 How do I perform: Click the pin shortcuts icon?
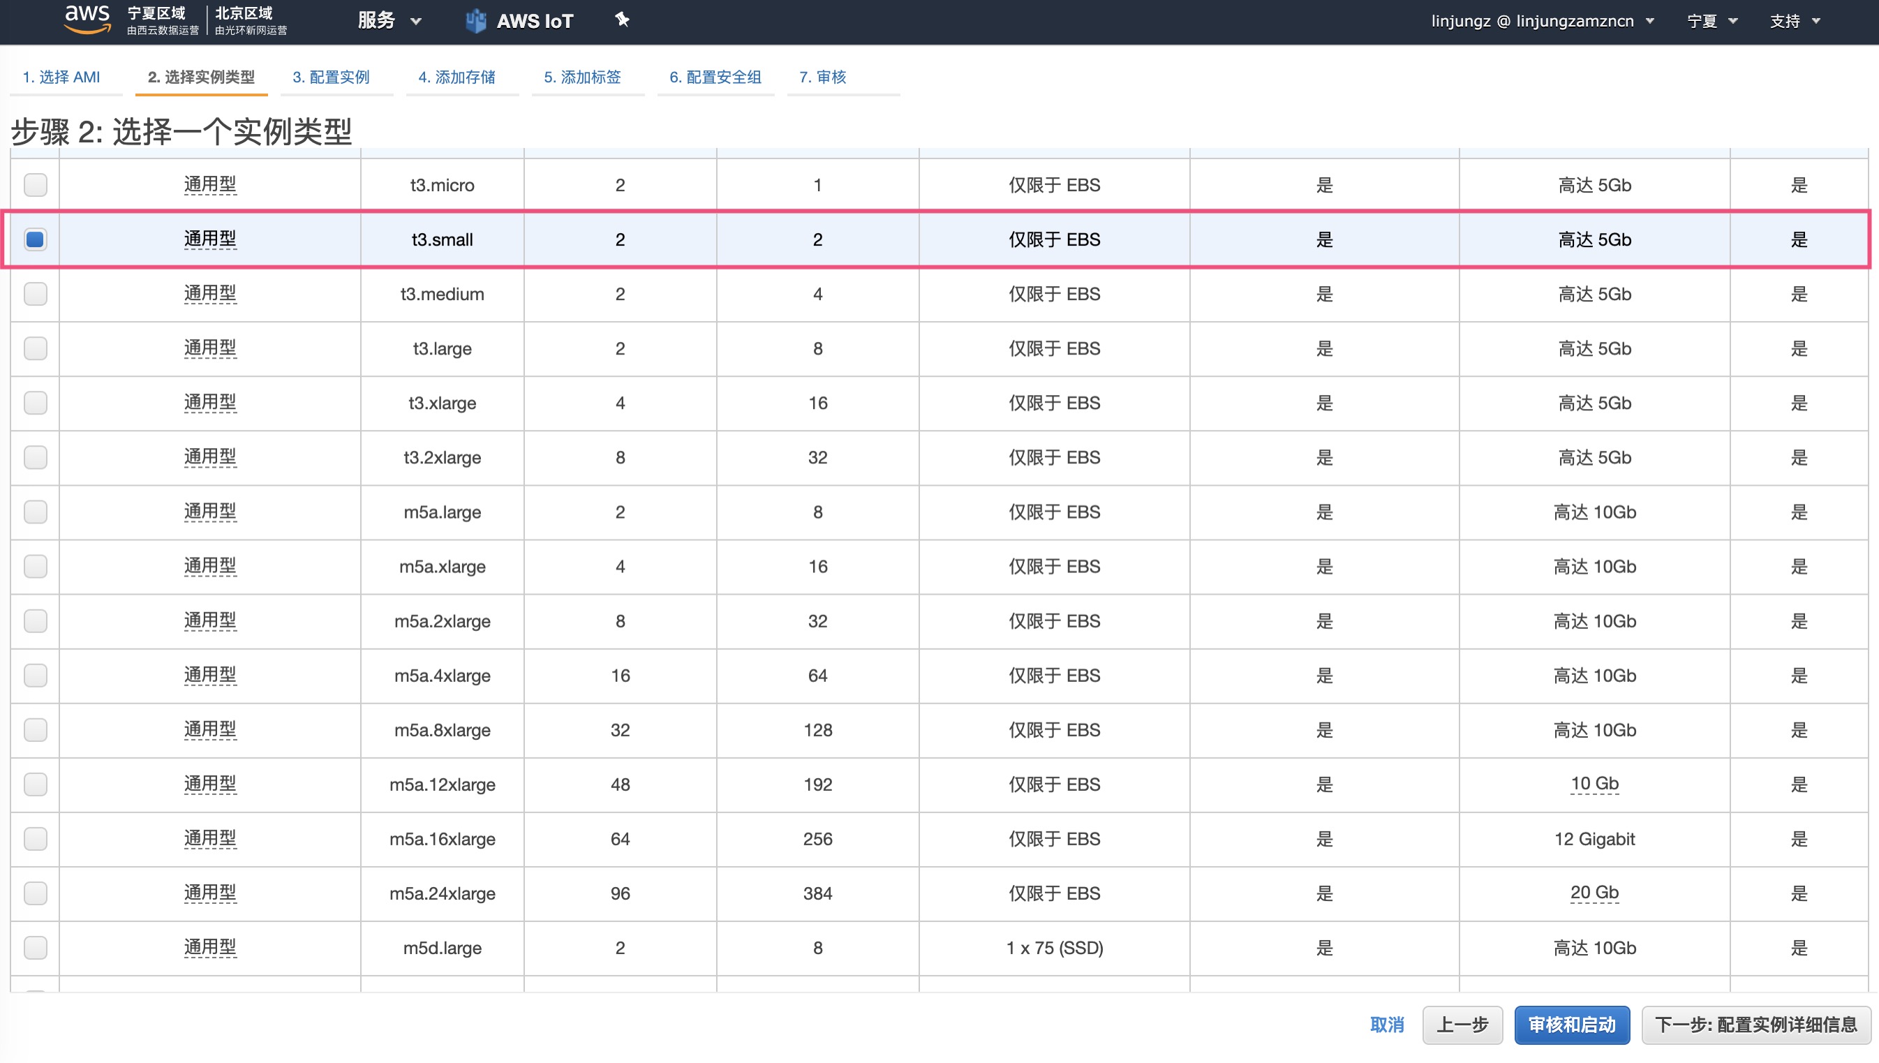pyautogui.click(x=622, y=20)
